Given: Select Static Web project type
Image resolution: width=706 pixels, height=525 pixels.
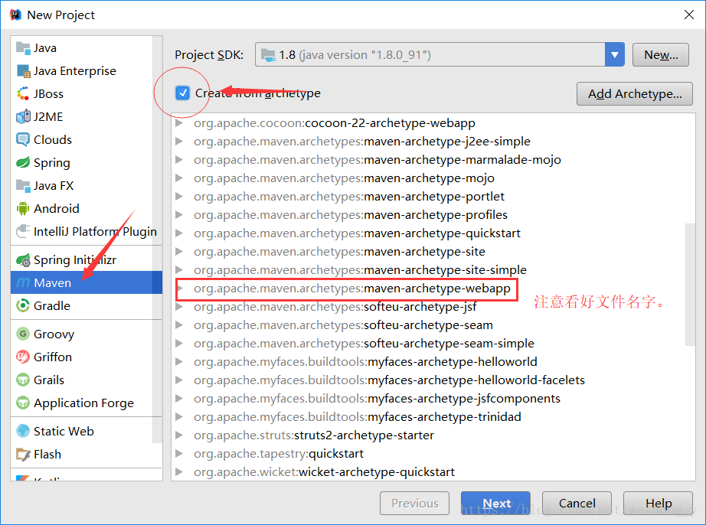Looking at the screenshot, I should tap(81, 431).
